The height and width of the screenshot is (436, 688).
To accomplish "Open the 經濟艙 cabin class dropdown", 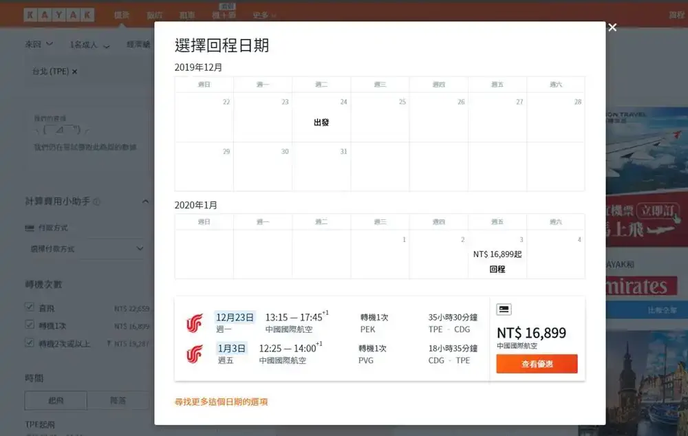I will click(x=139, y=44).
